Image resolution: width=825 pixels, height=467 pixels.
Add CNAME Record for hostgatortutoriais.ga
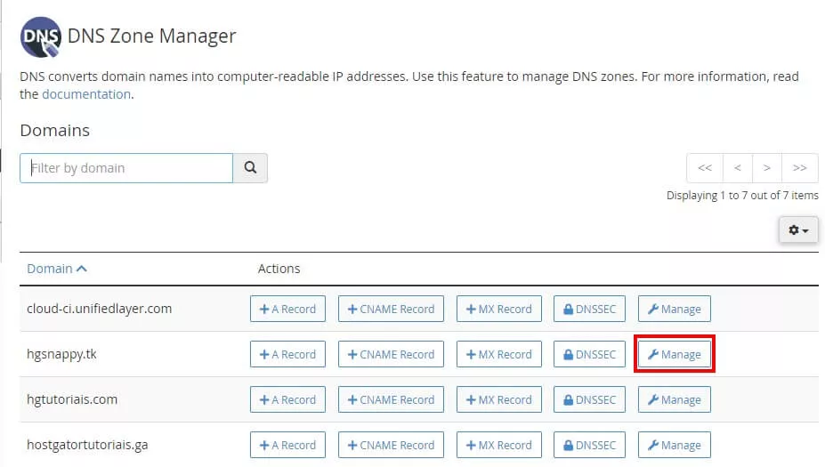391,445
